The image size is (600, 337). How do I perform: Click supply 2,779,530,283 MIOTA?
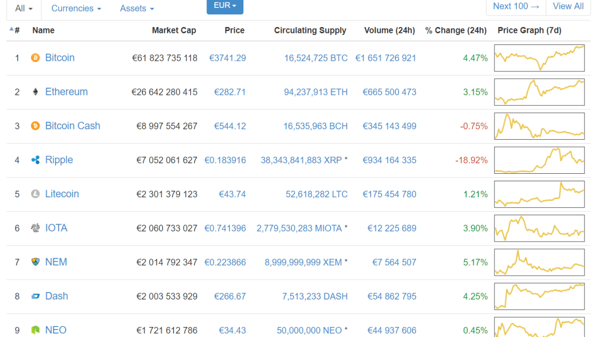(299, 228)
